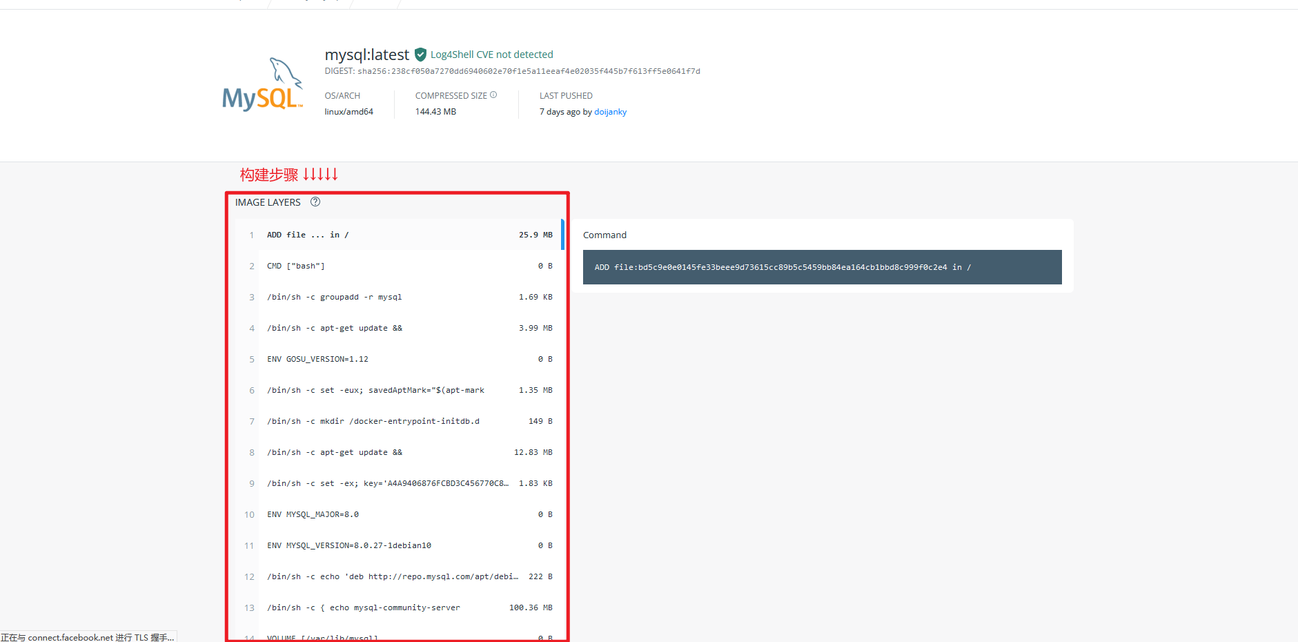1298x642 pixels.
Task: Select layer 9 set -ex key line
Action: point(400,483)
